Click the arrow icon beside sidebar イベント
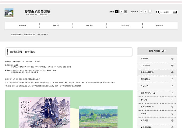The height and width of the screenshot is (128, 182). pos(172,100)
